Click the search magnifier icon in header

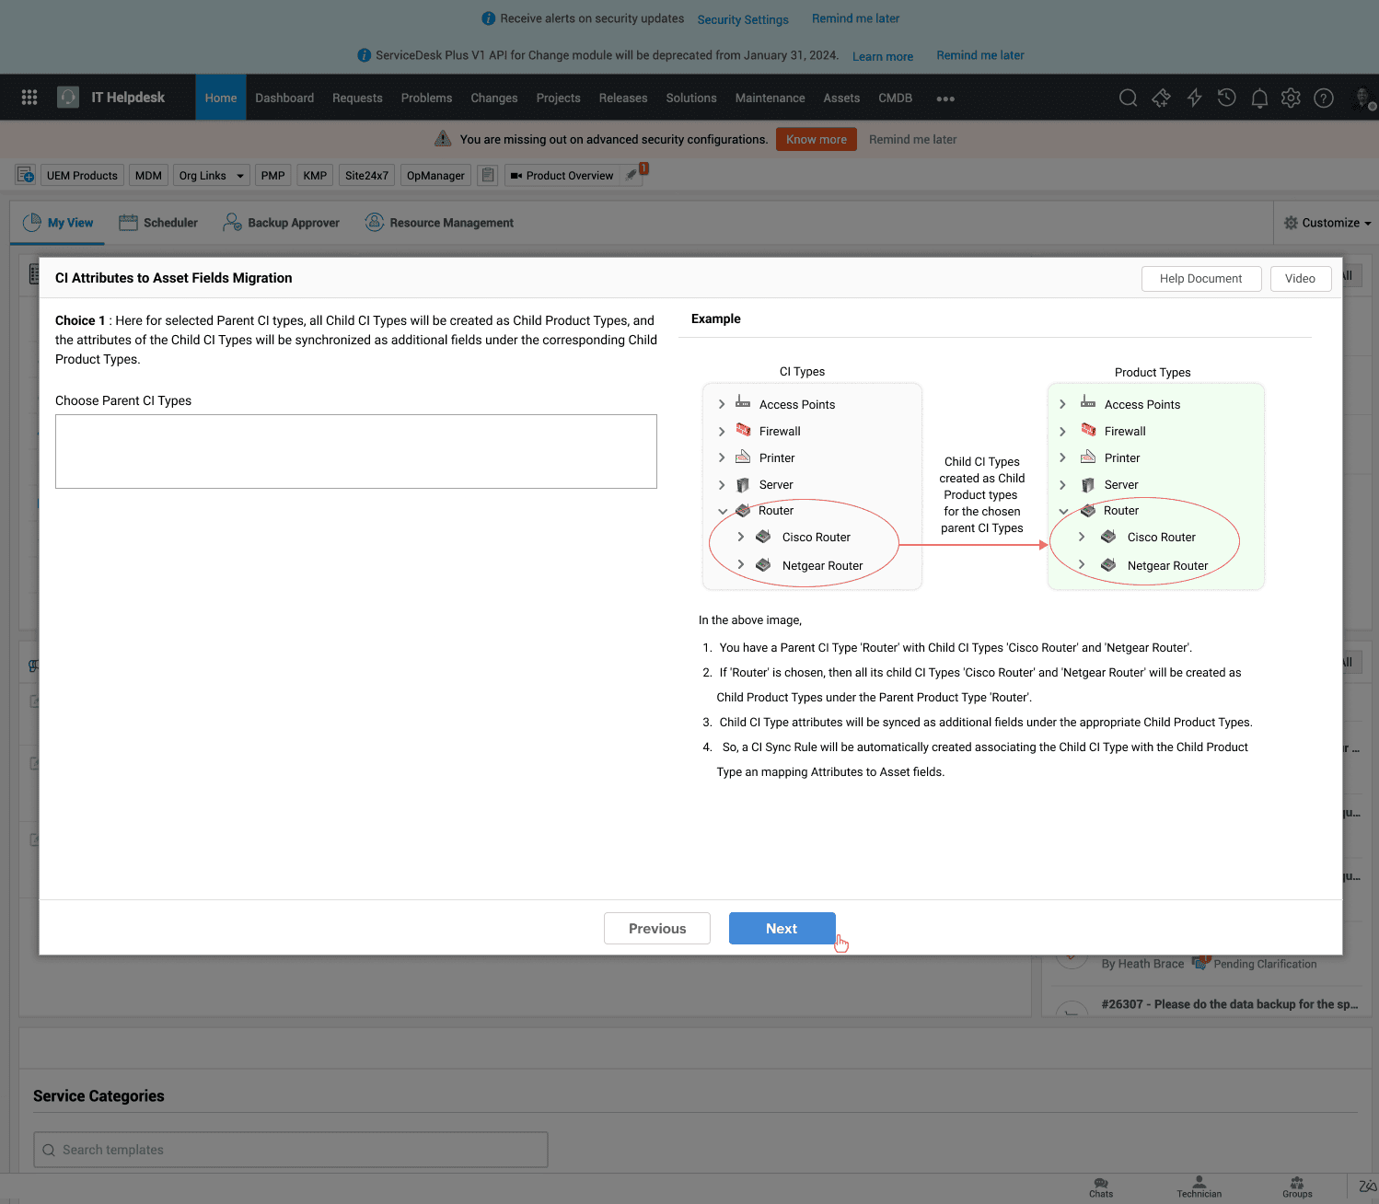point(1128,98)
